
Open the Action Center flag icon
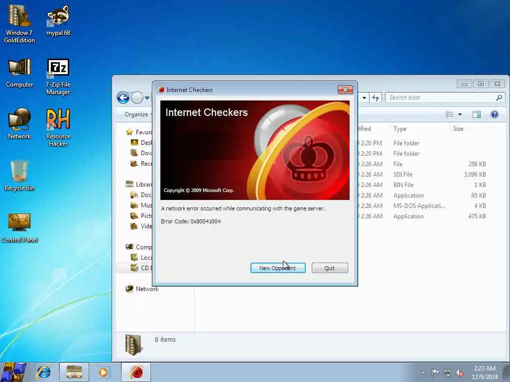pos(435,372)
